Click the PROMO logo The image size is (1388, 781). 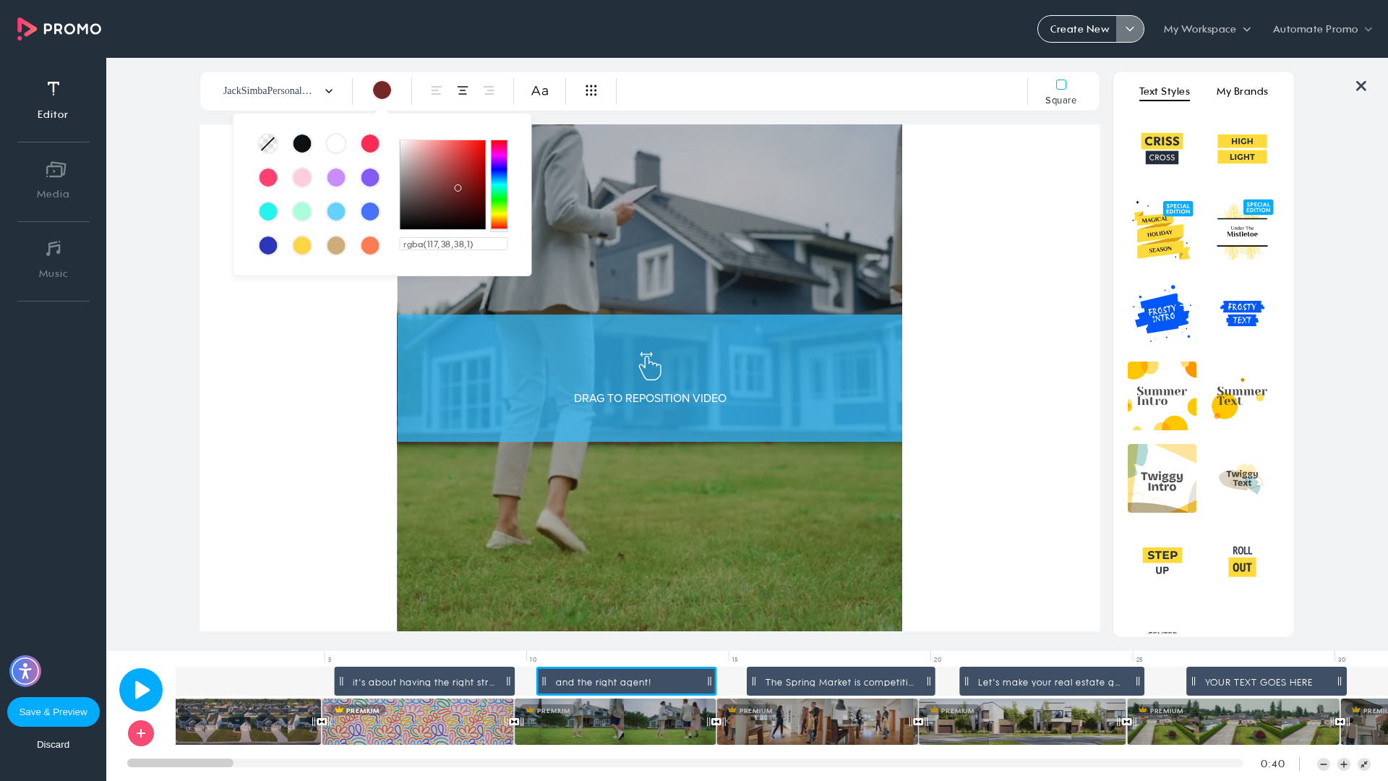coord(59,29)
